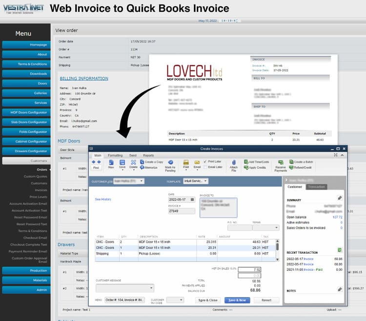This screenshot has width=366, height=321.
Task: Click Add Time/Costs icon
Action: coord(246,161)
